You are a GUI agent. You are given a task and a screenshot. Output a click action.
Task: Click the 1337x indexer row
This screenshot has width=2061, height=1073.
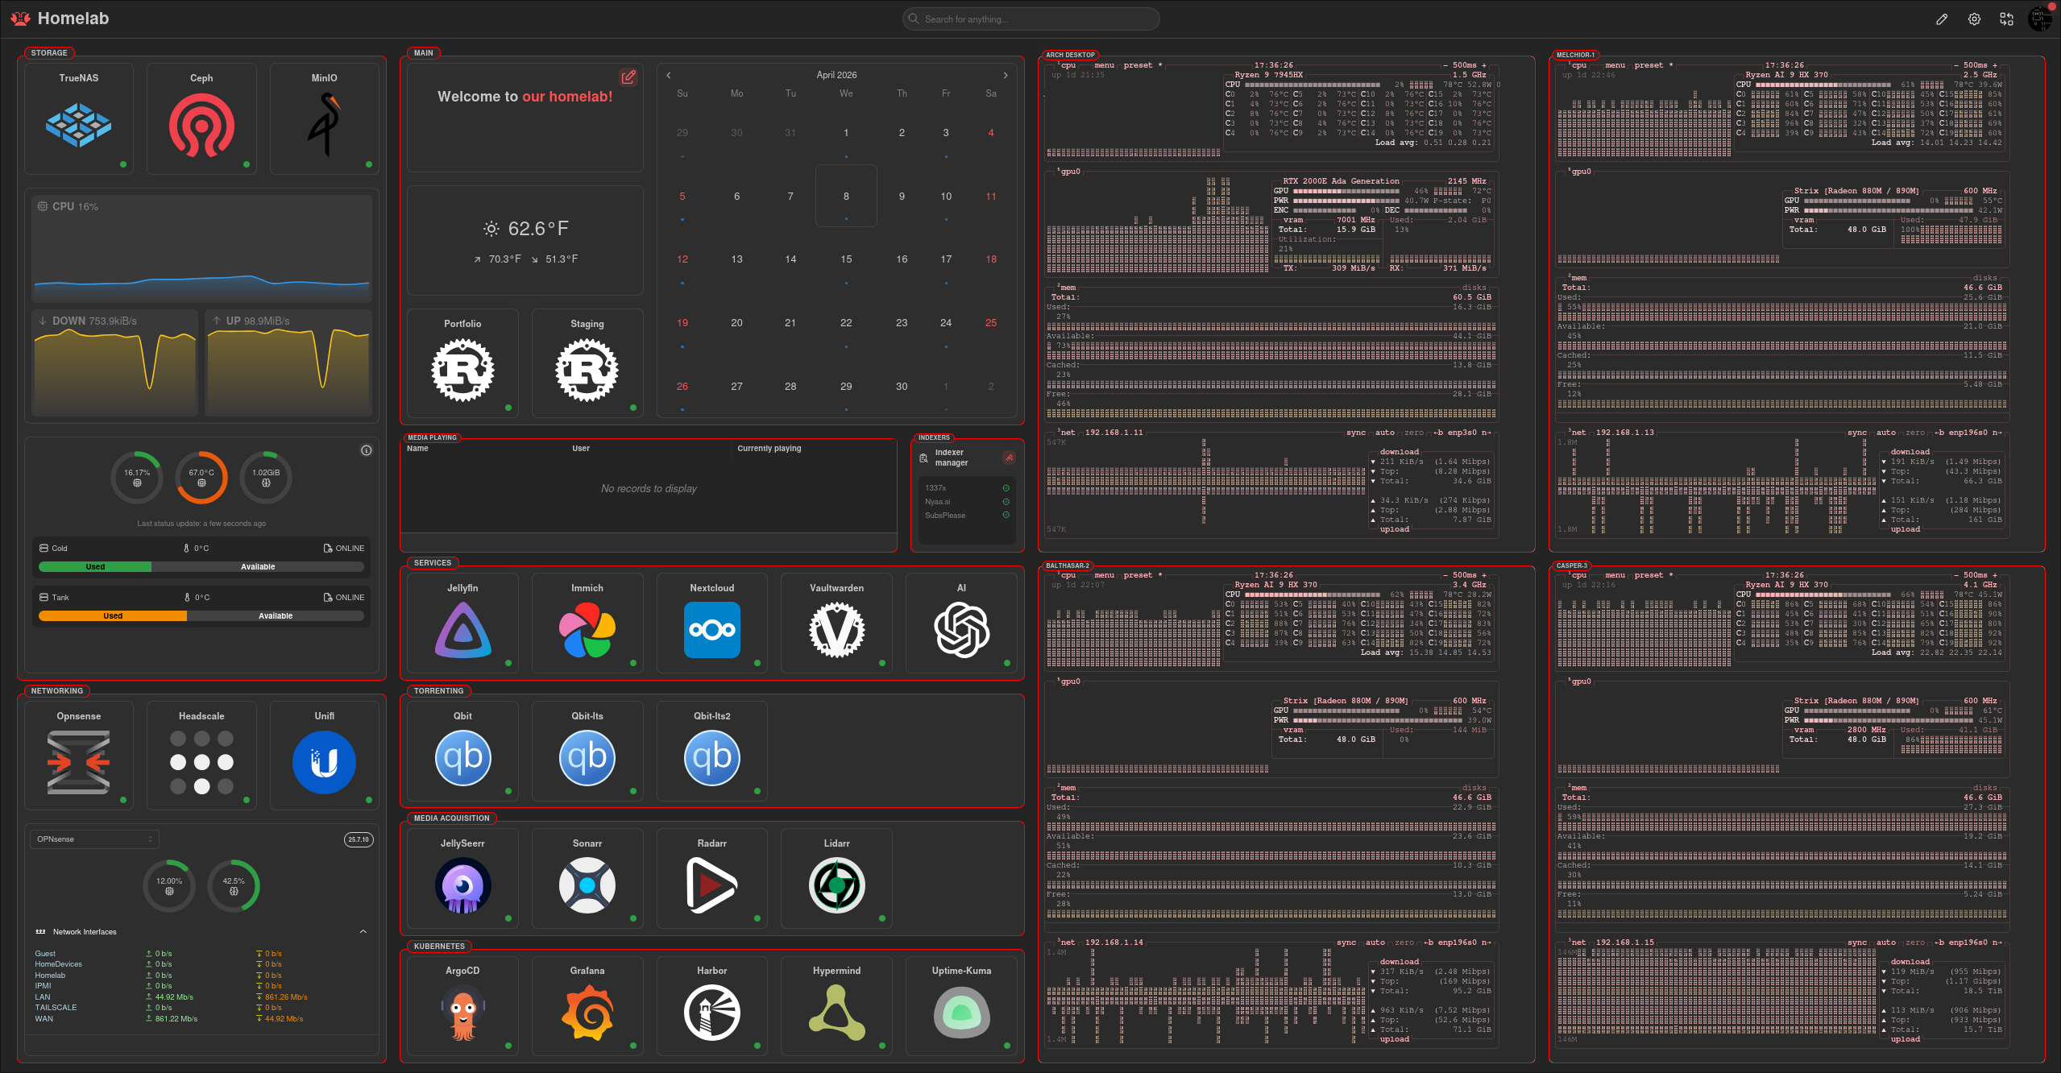(967, 488)
